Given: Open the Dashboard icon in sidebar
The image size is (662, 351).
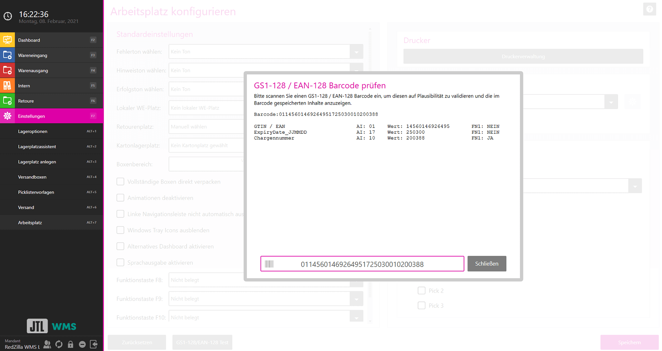Looking at the screenshot, I should (7, 40).
